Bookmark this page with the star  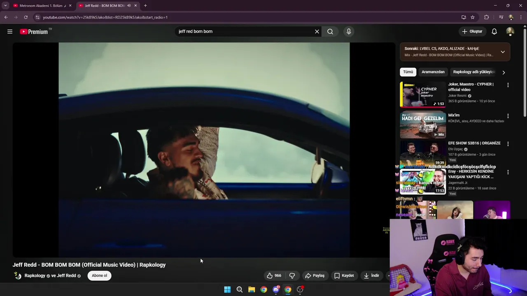tap(473, 17)
